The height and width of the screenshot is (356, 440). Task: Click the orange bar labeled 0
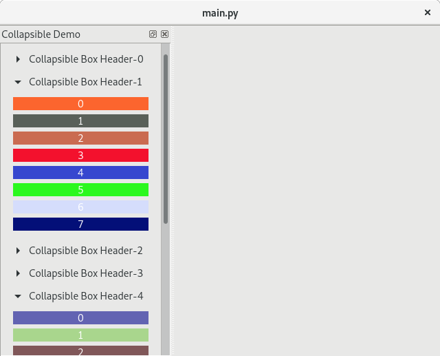click(x=80, y=104)
